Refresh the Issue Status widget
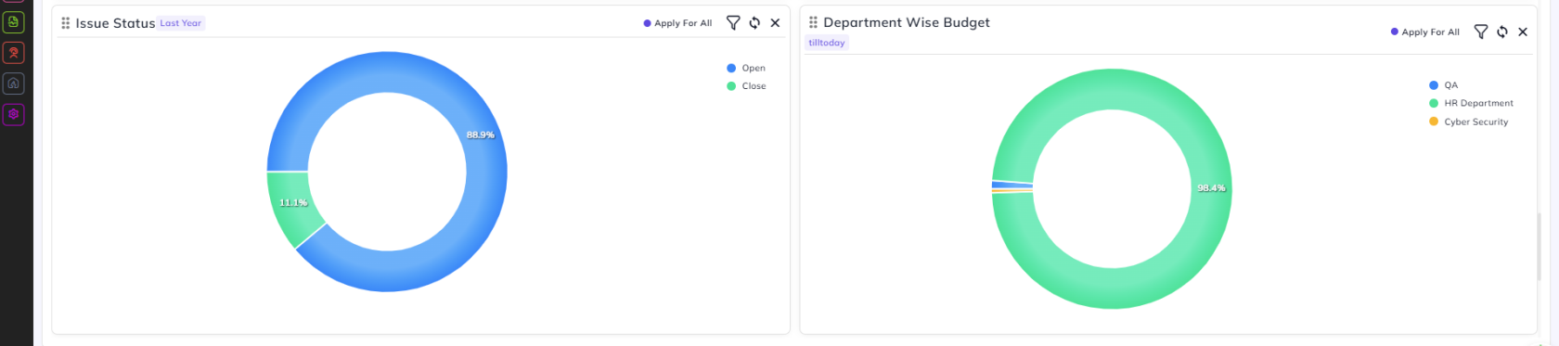This screenshot has width=1559, height=346. click(754, 23)
